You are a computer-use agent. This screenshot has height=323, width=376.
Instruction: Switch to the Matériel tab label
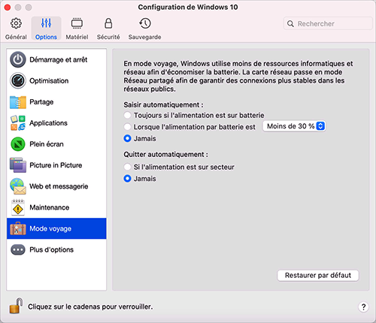tap(77, 37)
